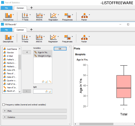Click the ruler icon beside Age in Yrs.

click(x=36, y=52)
